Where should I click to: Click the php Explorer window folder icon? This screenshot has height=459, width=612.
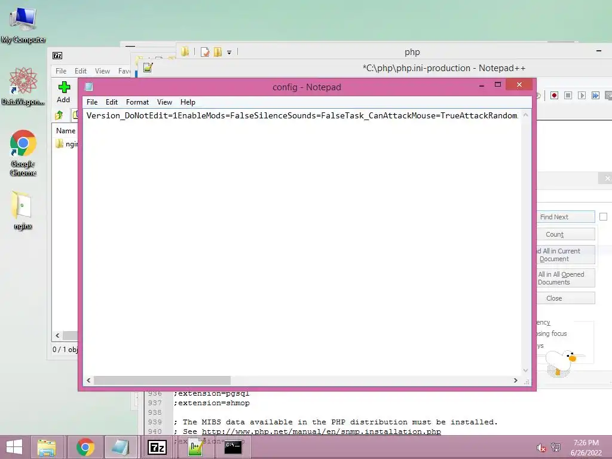(x=185, y=51)
